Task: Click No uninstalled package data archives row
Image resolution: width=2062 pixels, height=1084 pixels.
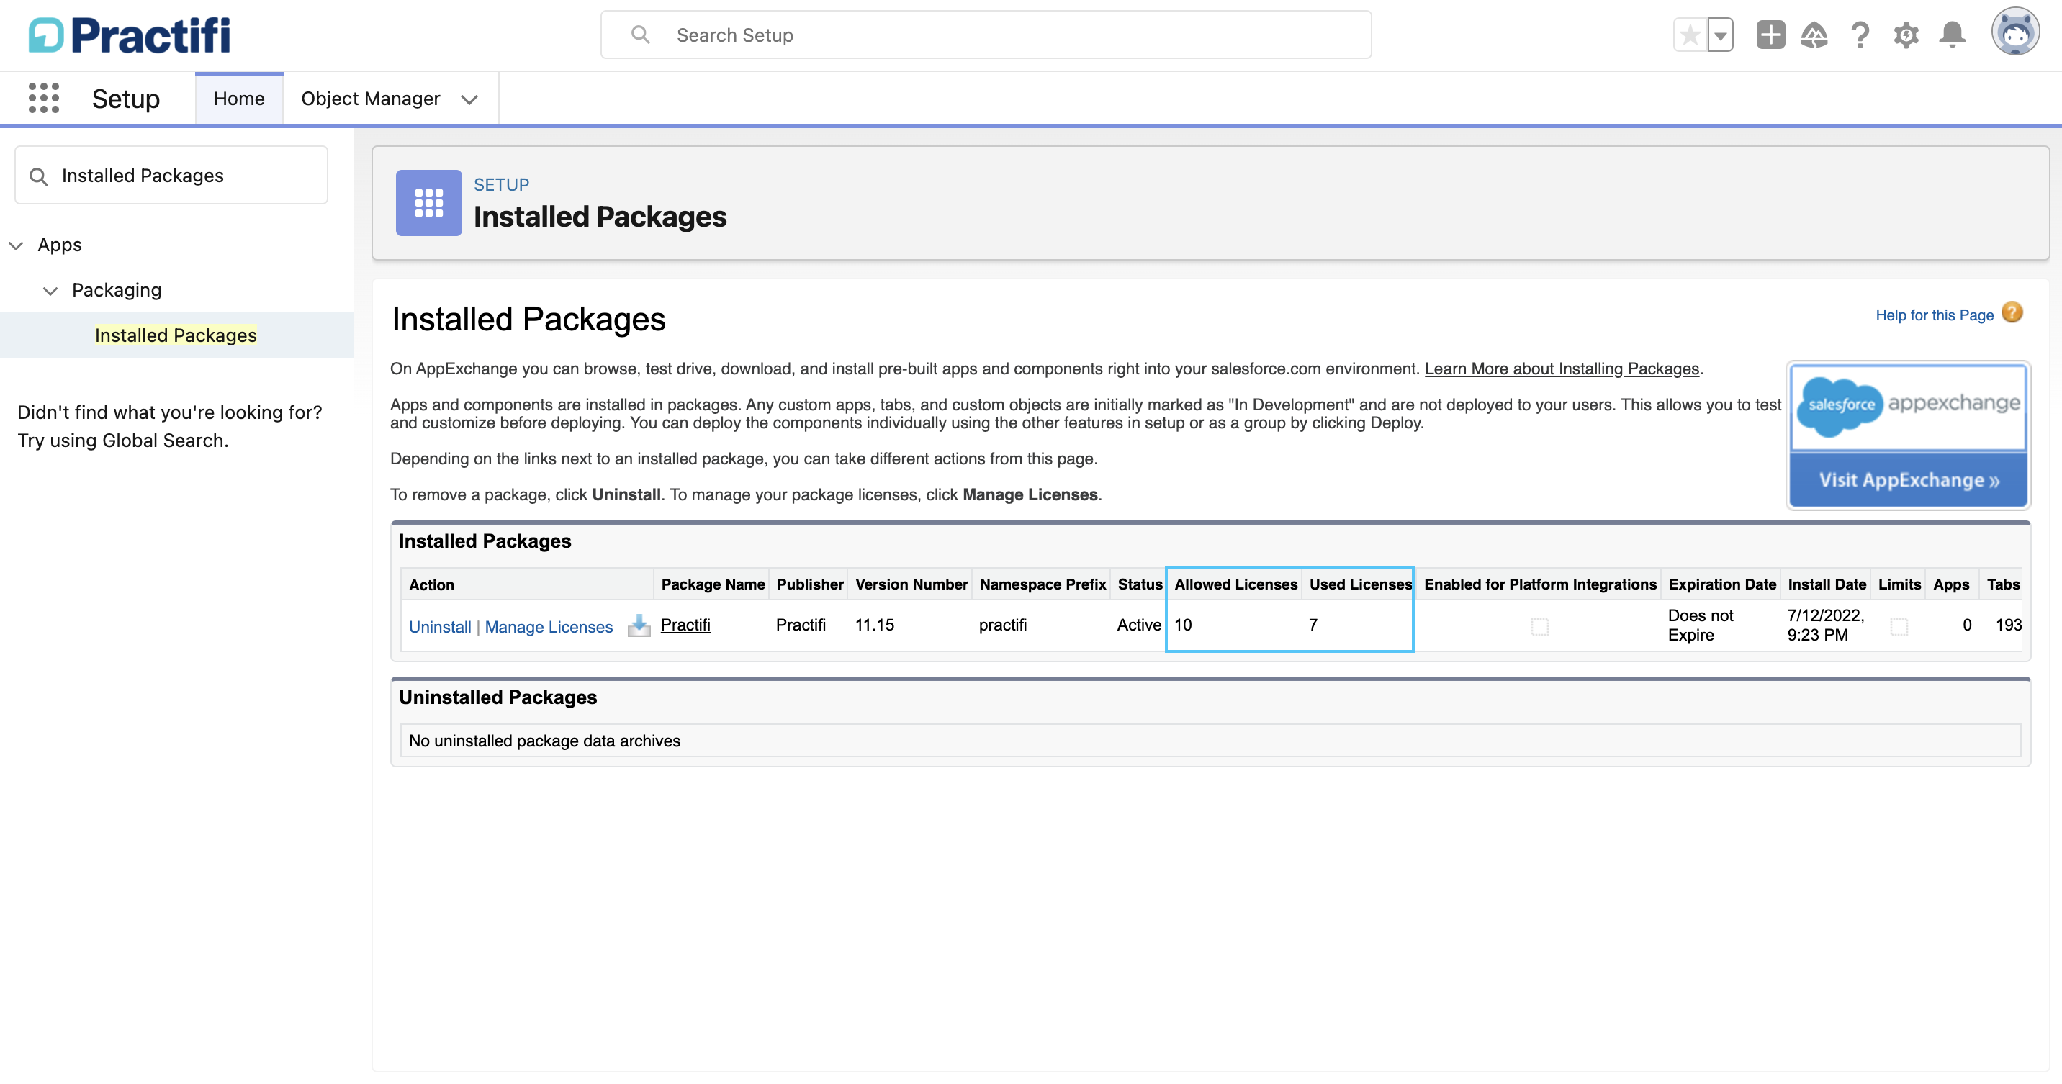Action: 1210,741
